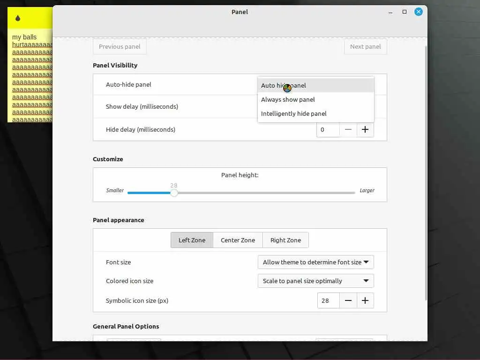Close the Panel settings window
This screenshot has width=480, height=360.
click(x=419, y=12)
